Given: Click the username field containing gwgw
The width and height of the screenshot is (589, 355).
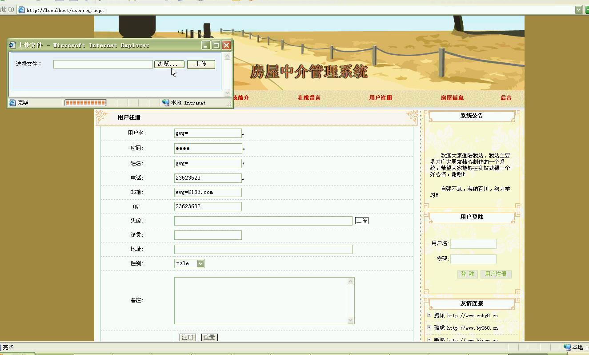Looking at the screenshot, I should 208,133.
